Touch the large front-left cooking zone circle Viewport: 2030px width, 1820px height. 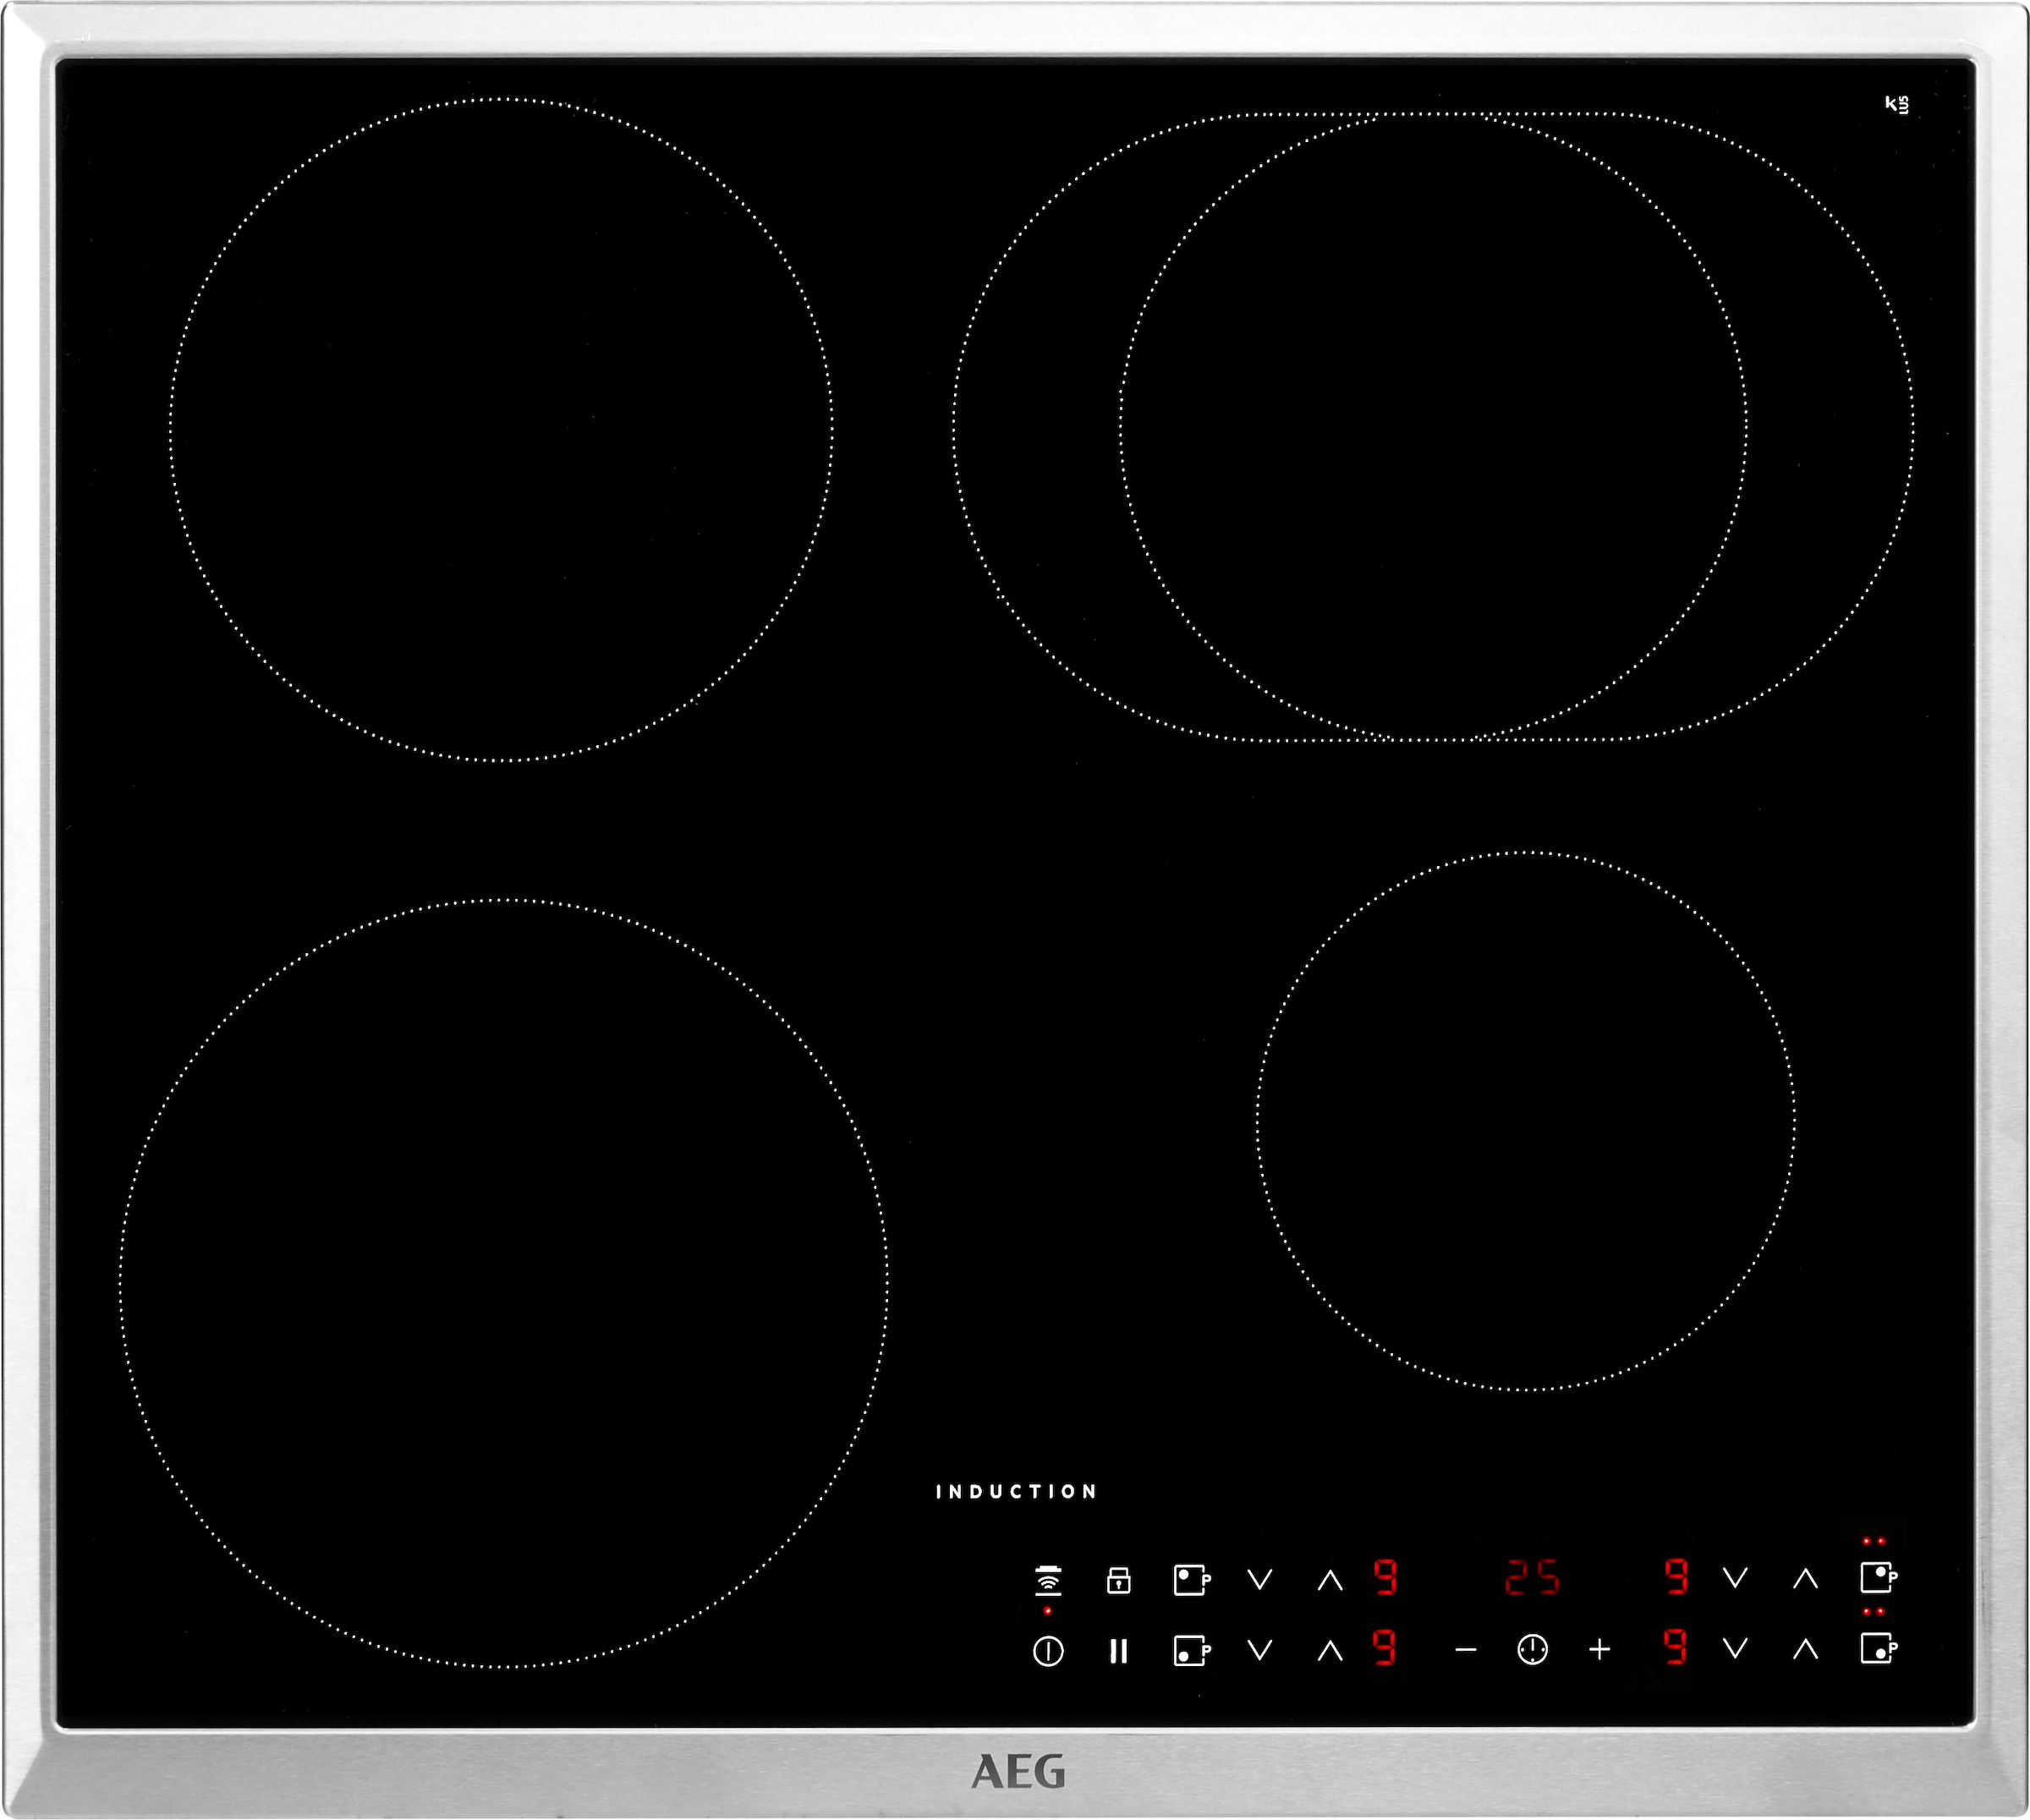(503, 1284)
